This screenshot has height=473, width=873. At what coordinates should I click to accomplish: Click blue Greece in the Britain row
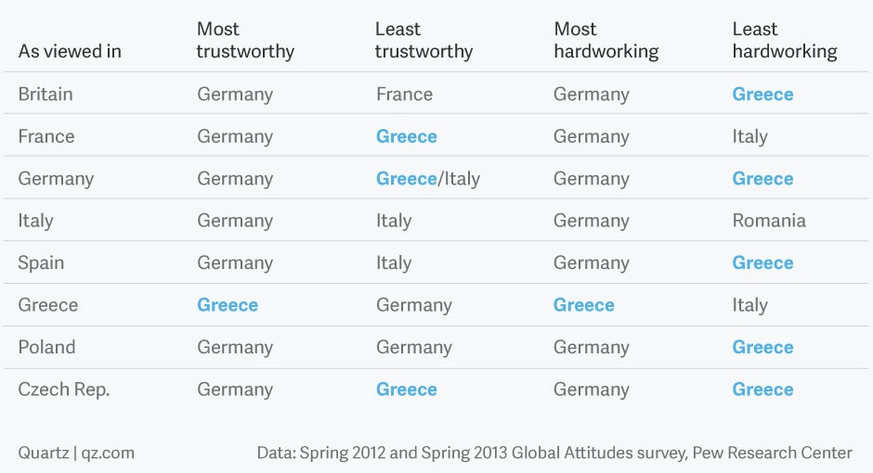[762, 94]
